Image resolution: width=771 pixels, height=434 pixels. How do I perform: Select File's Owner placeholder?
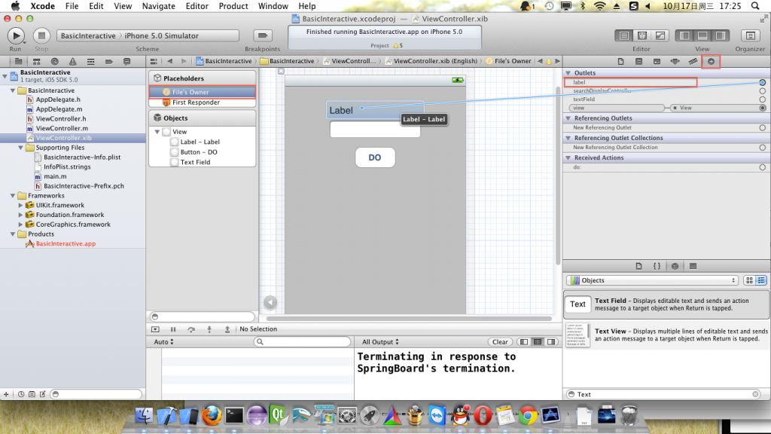(202, 92)
